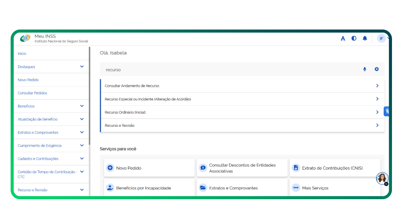This screenshot has width=403, height=211.
Task: Click arrow for Recurso Especial ou Incidente
Action: 377,99
